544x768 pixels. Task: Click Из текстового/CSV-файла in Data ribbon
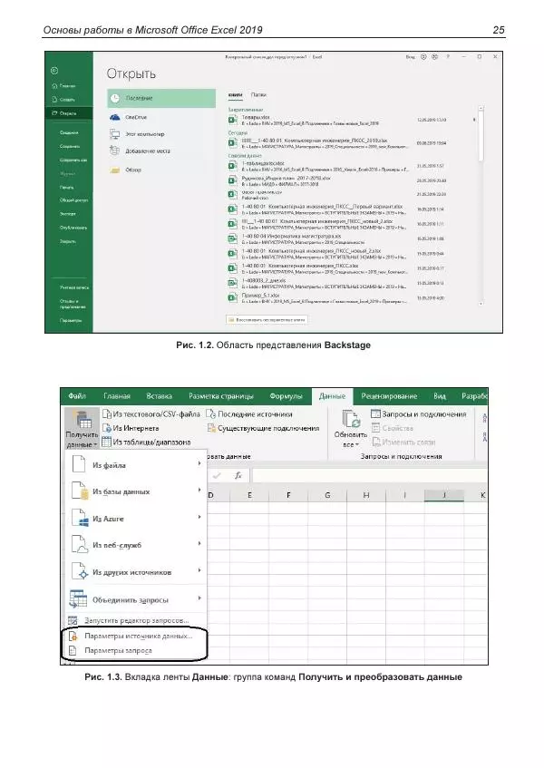(x=151, y=414)
